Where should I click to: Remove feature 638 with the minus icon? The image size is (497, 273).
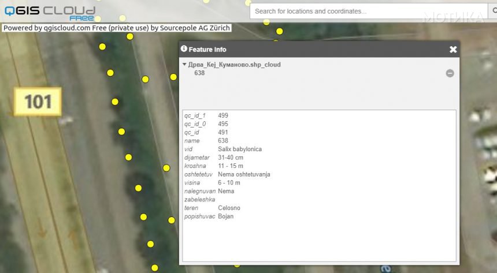click(x=450, y=73)
